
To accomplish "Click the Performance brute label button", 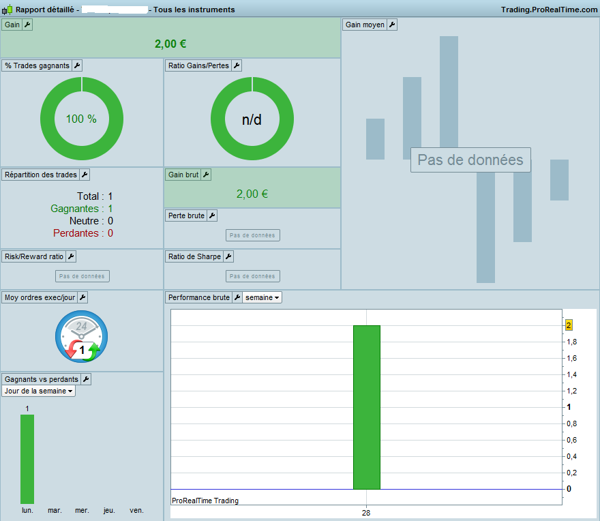I will tap(198, 297).
